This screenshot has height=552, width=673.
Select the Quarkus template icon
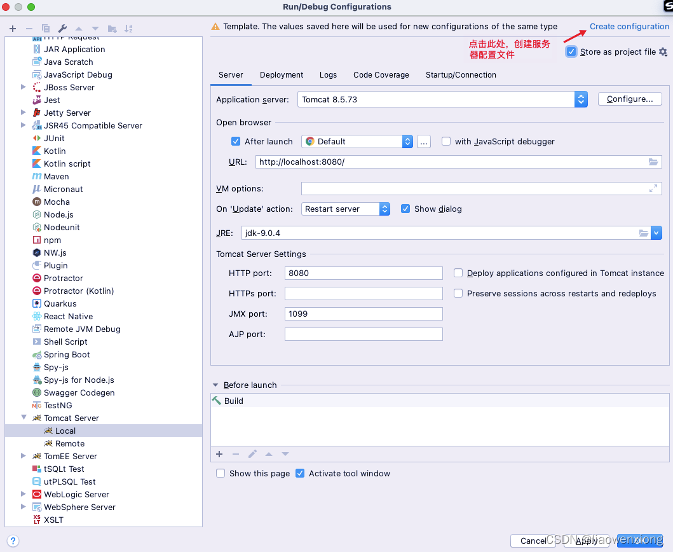tap(37, 304)
